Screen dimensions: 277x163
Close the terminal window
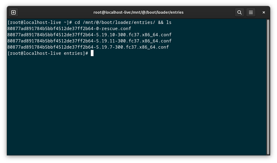264,12
